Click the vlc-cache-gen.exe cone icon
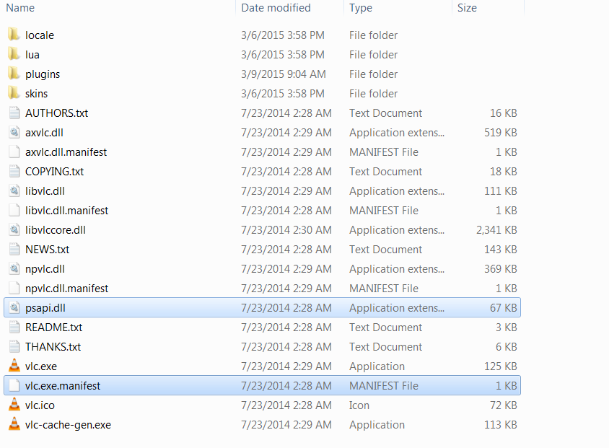This screenshot has height=448, width=609. pos(14,425)
